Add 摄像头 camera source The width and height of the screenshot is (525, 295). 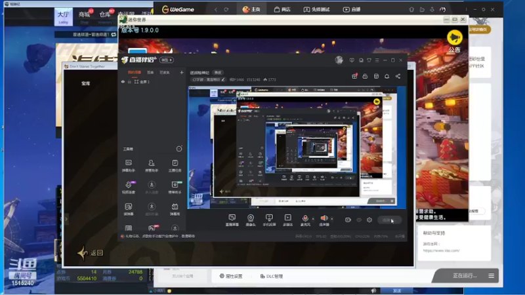[251, 220]
